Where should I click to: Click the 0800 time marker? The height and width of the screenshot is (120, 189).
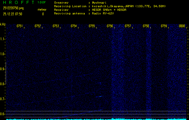click(x=182, y=26)
